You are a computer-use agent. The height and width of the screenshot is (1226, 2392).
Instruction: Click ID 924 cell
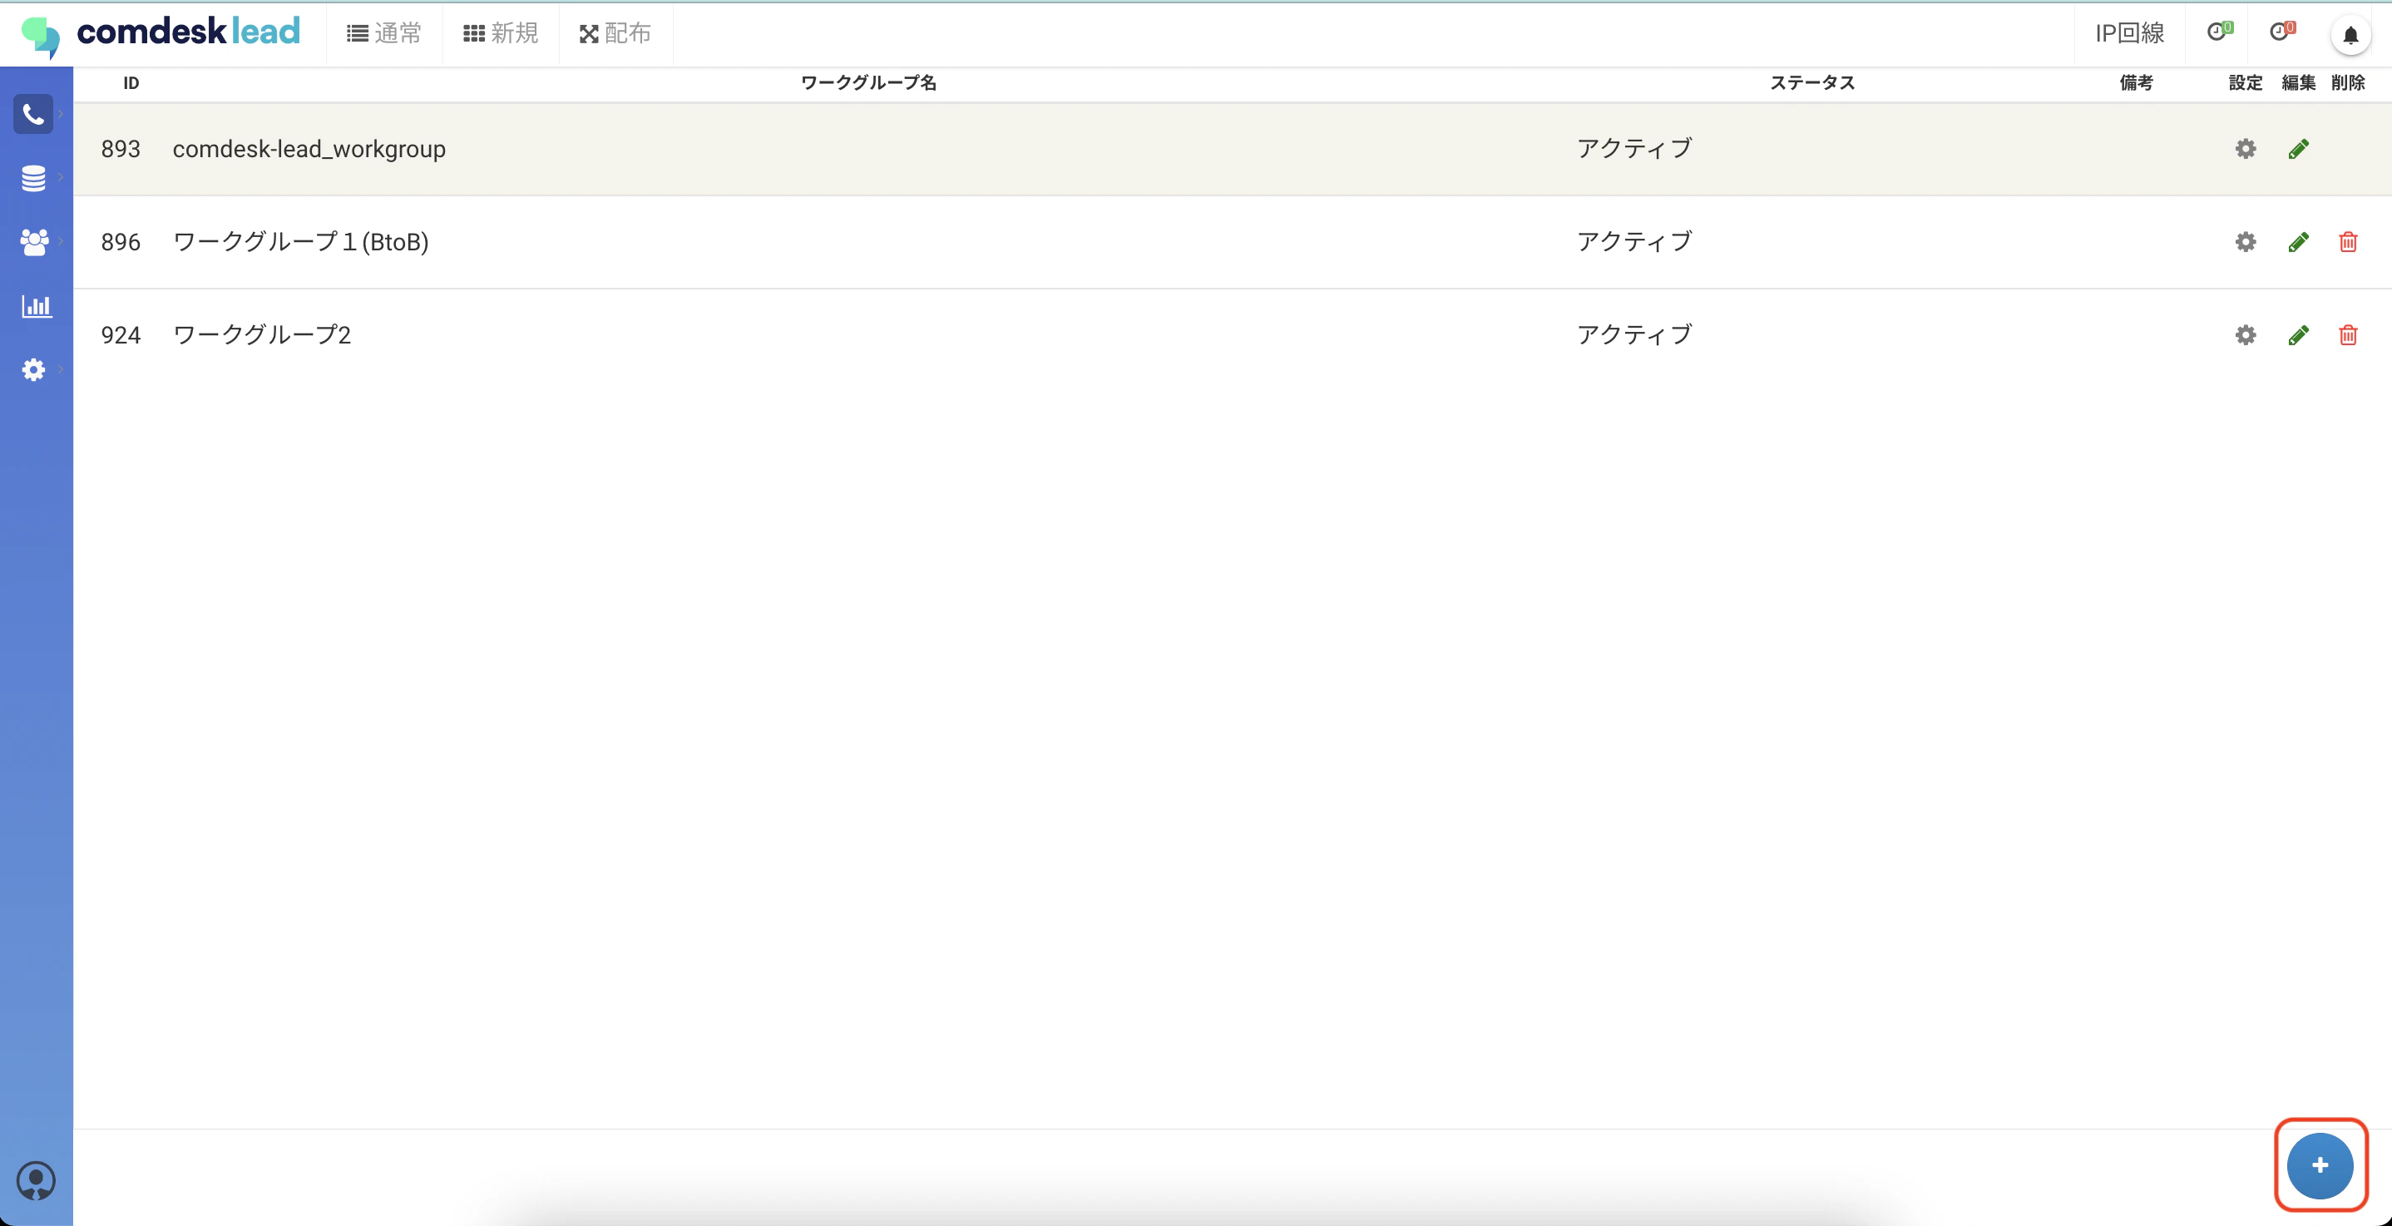click(121, 335)
